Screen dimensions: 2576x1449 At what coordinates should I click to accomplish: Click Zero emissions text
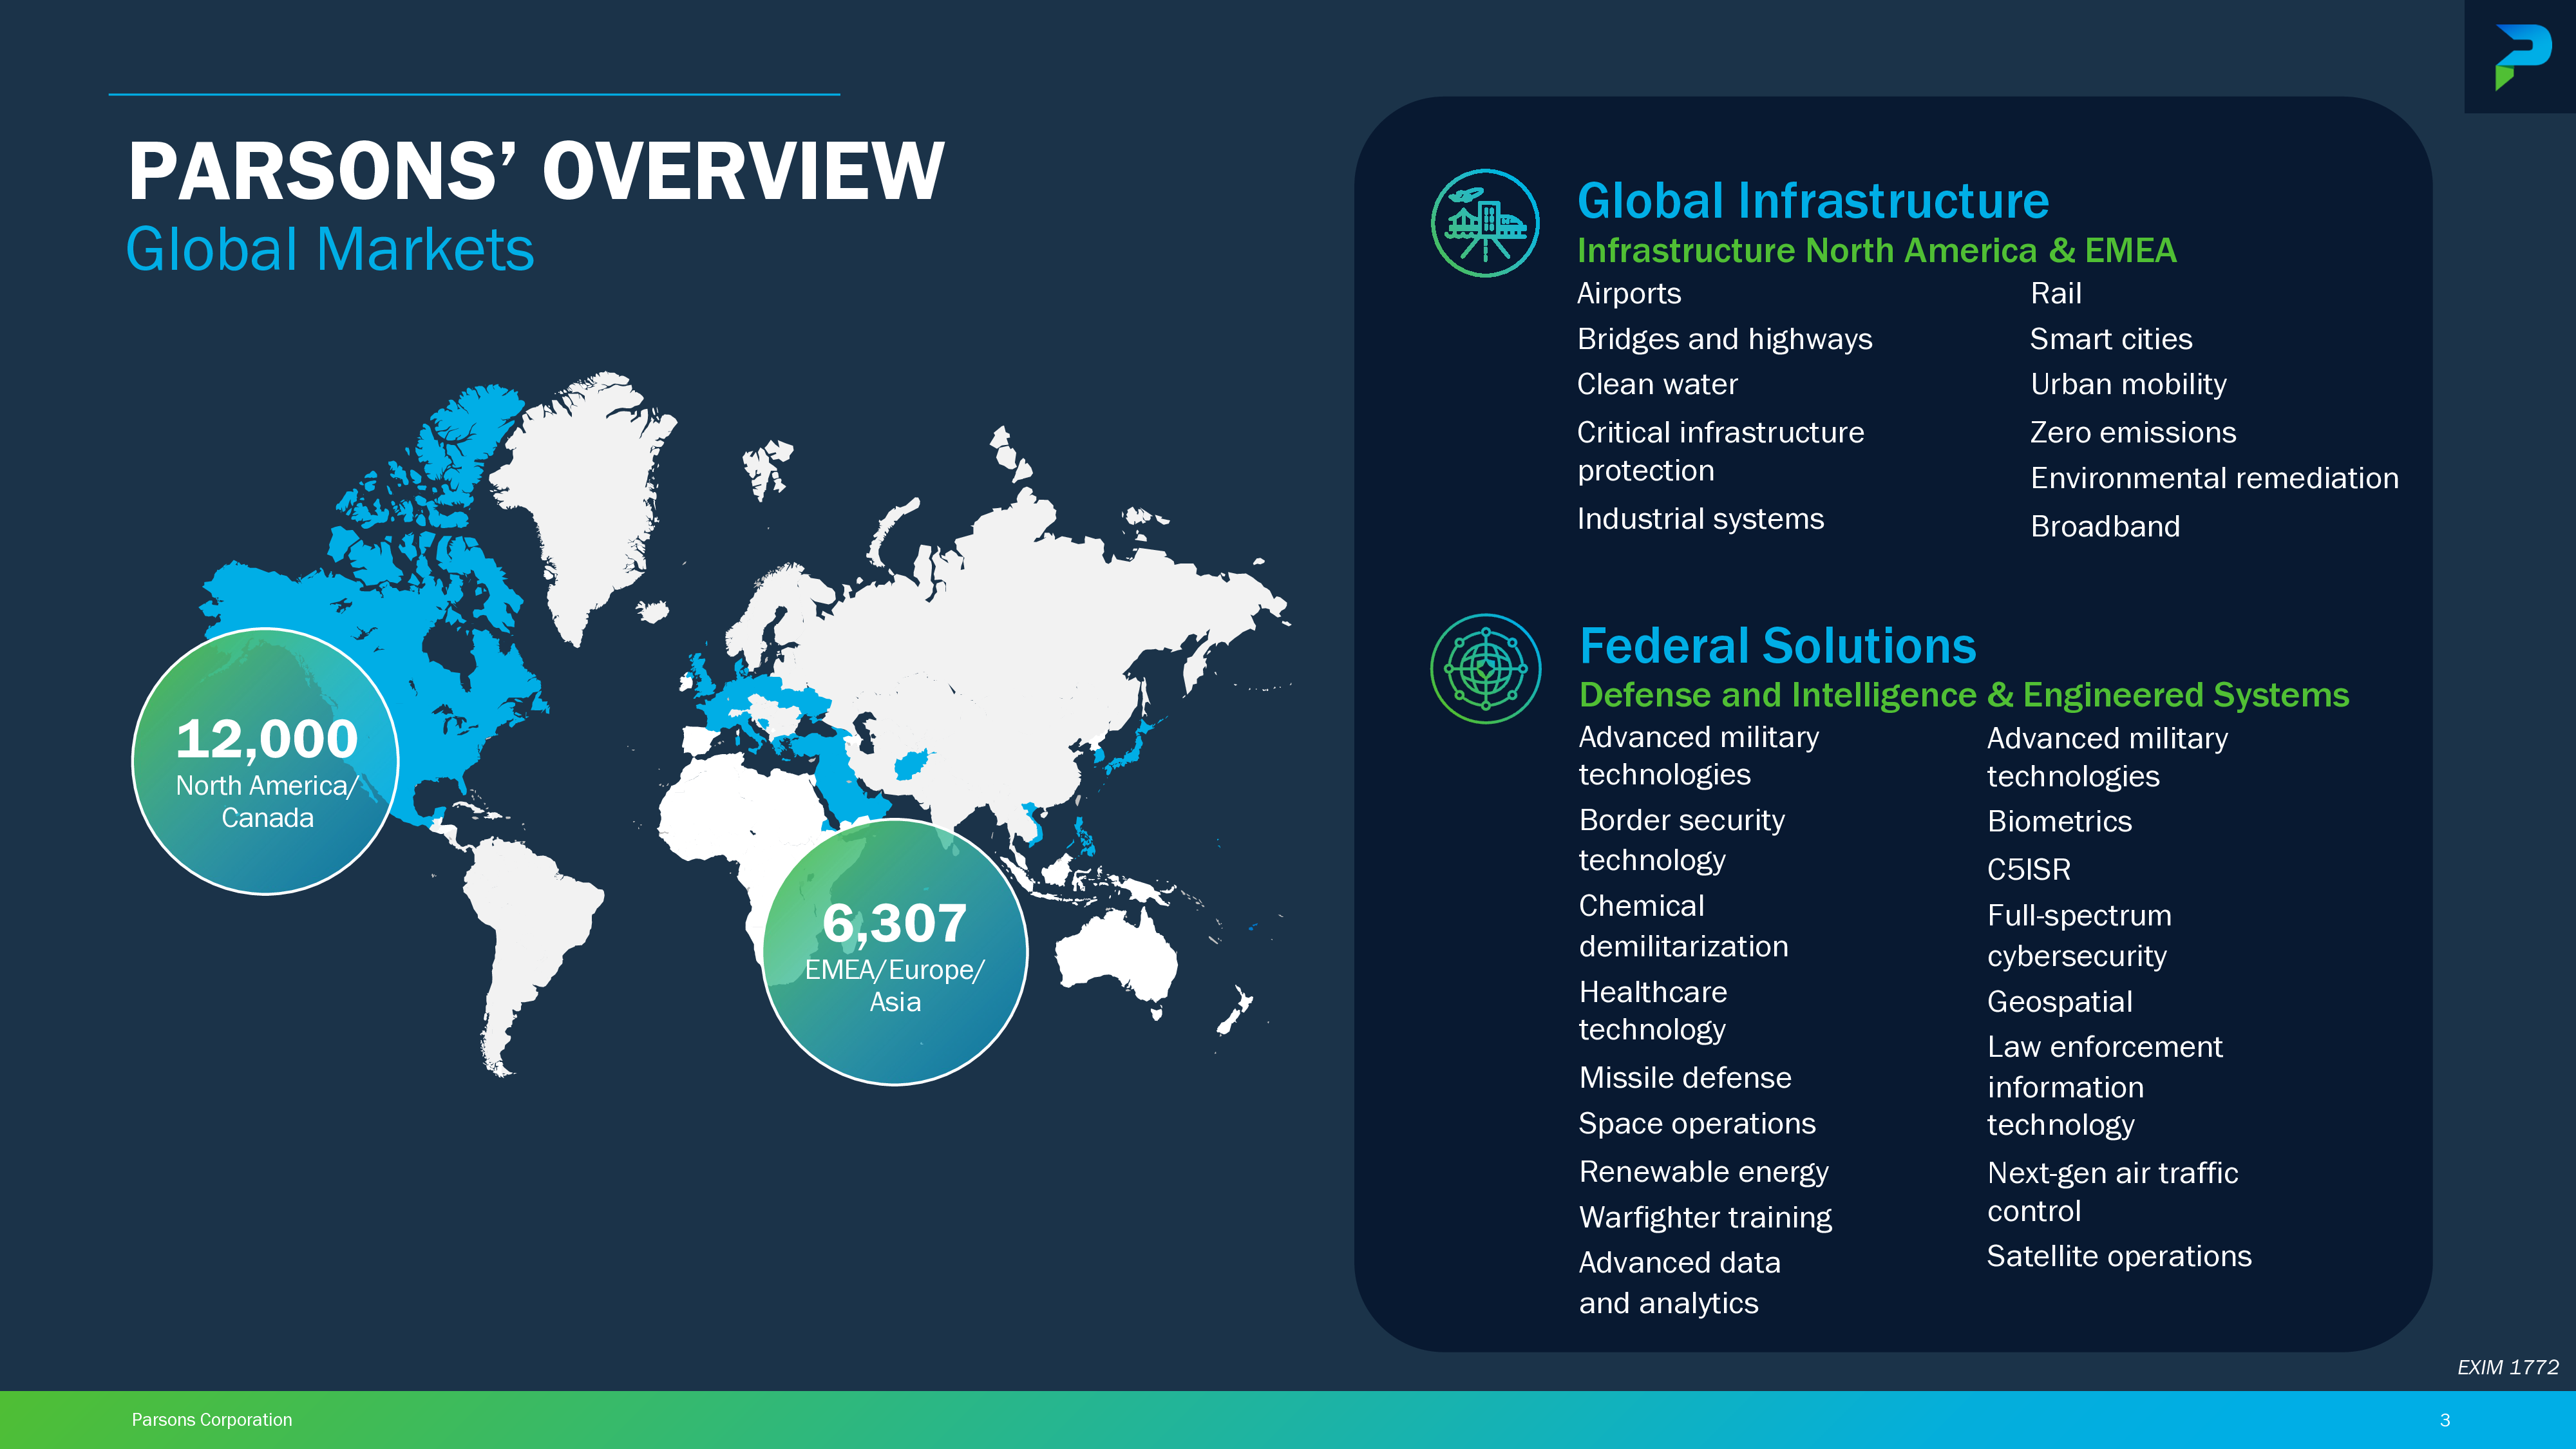pyautogui.click(x=2133, y=432)
